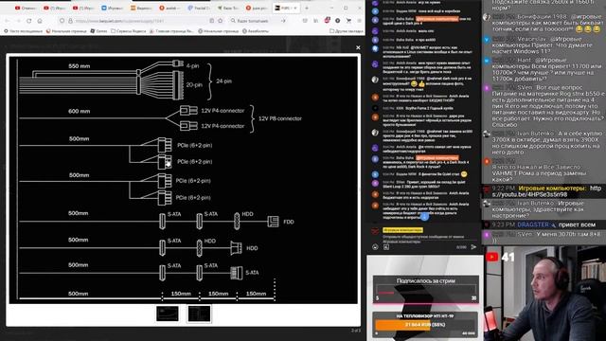Switch to the blue-icon Игровые tab
This screenshot has width=606, height=341.
[x=113, y=9]
